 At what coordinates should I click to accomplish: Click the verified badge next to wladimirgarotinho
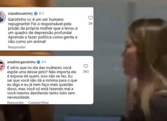coord(38,62)
